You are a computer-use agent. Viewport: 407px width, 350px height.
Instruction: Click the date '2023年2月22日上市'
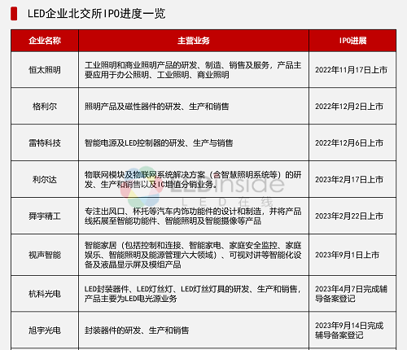(349, 216)
